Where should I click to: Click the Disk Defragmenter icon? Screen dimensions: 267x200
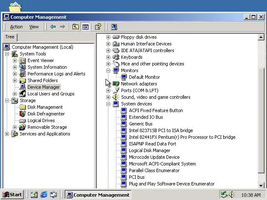23,114
